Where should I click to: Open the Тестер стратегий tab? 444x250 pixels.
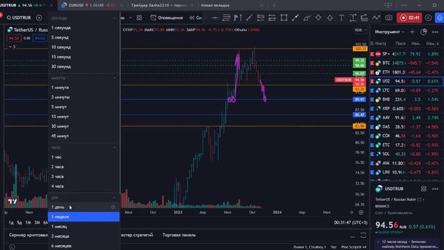(x=137, y=235)
